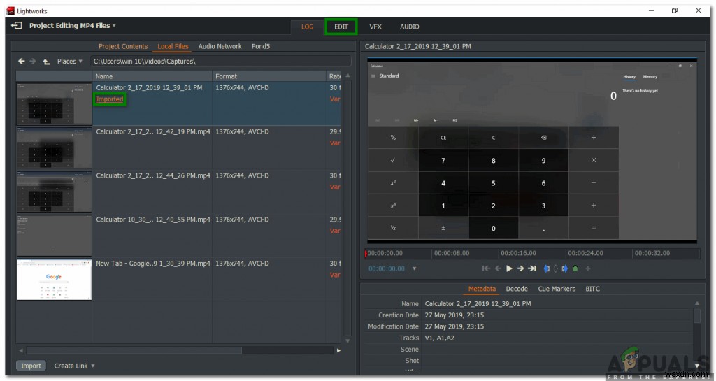Jump to the clip start
The image size is (716, 381).
tap(487, 268)
